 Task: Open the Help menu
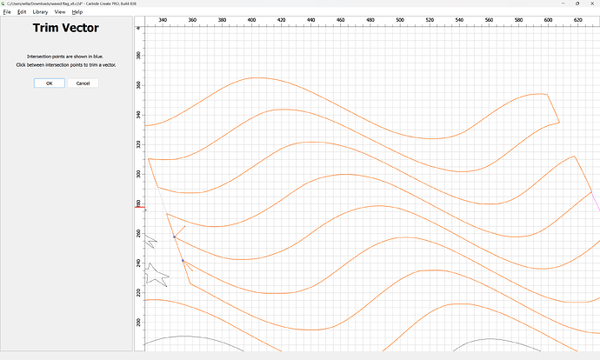[x=77, y=12]
